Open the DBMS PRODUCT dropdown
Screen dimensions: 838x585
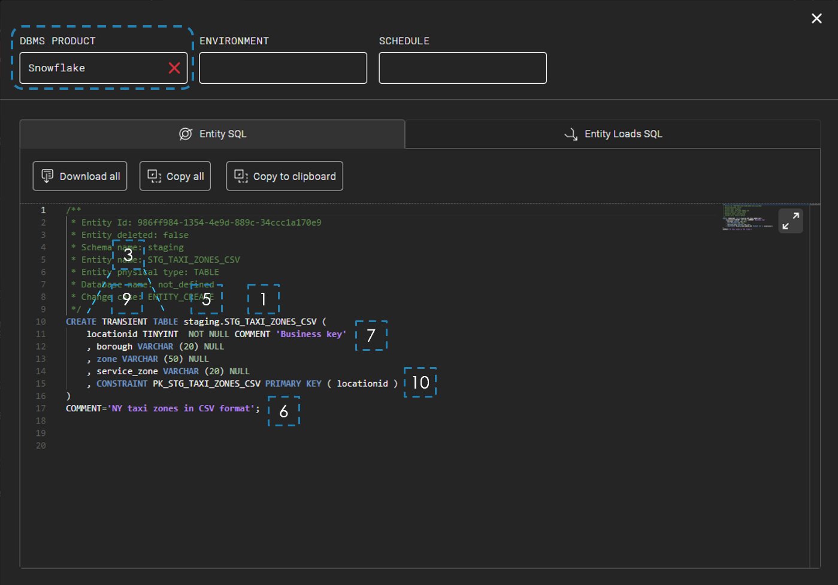93,68
